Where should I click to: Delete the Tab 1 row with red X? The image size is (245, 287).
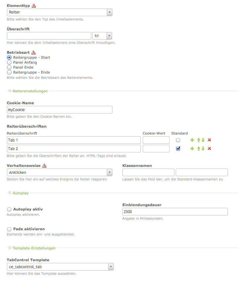[x=209, y=140]
